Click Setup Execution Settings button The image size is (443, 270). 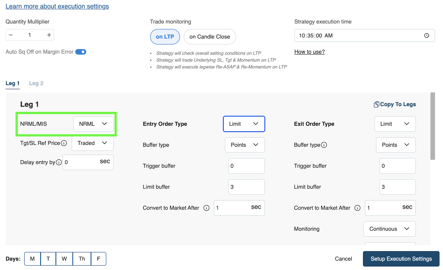401,259
